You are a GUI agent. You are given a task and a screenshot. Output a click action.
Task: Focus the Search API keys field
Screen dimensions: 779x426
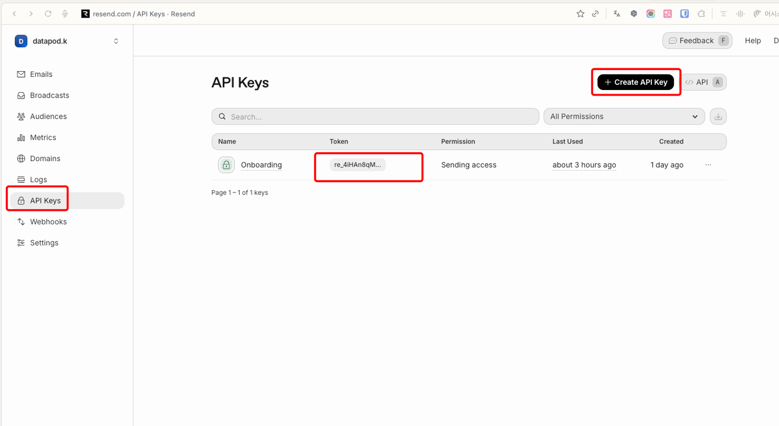pos(375,116)
